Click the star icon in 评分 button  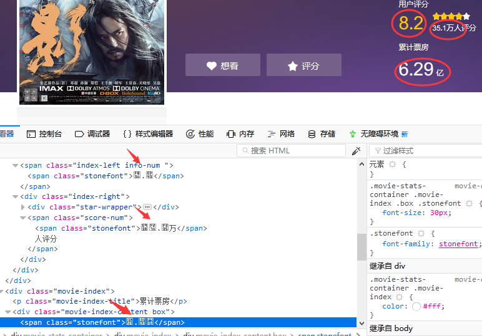tap(293, 65)
